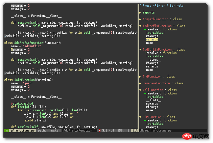Expand the BasenameFunction class triangle

click(140, 83)
